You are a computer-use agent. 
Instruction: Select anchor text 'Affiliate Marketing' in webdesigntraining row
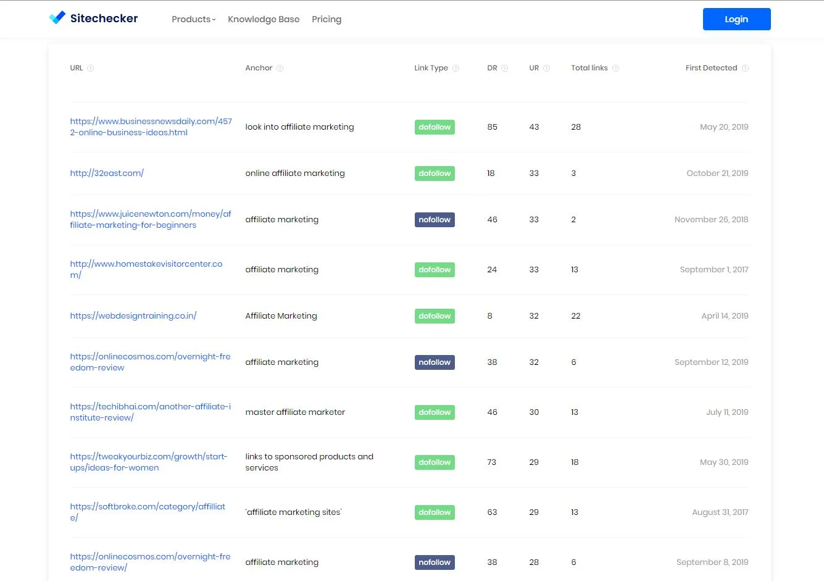pos(281,316)
